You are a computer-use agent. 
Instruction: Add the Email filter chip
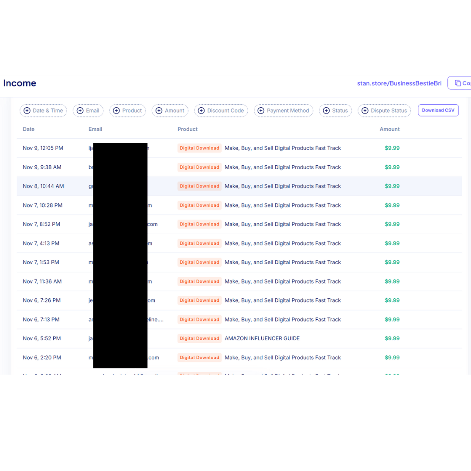[x=88, y=111]
